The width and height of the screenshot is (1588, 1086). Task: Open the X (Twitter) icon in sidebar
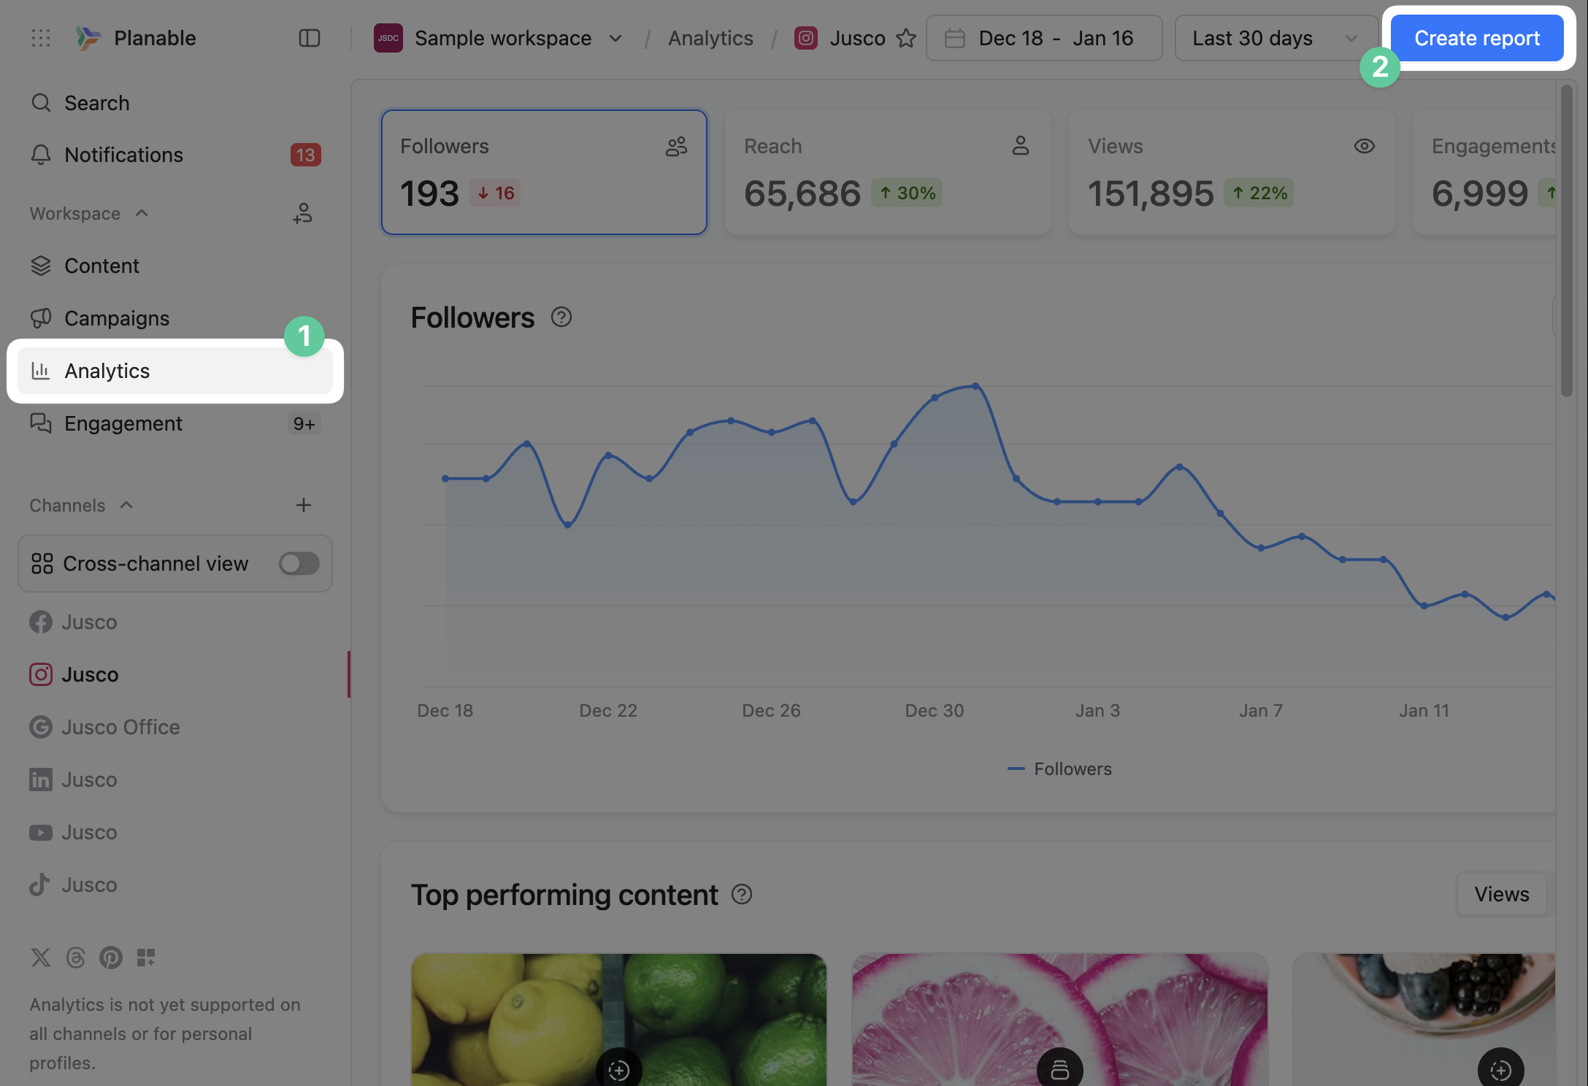tap(41, 958)
